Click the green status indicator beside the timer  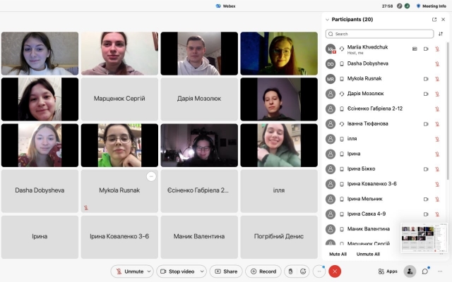(x=407, y=6)
